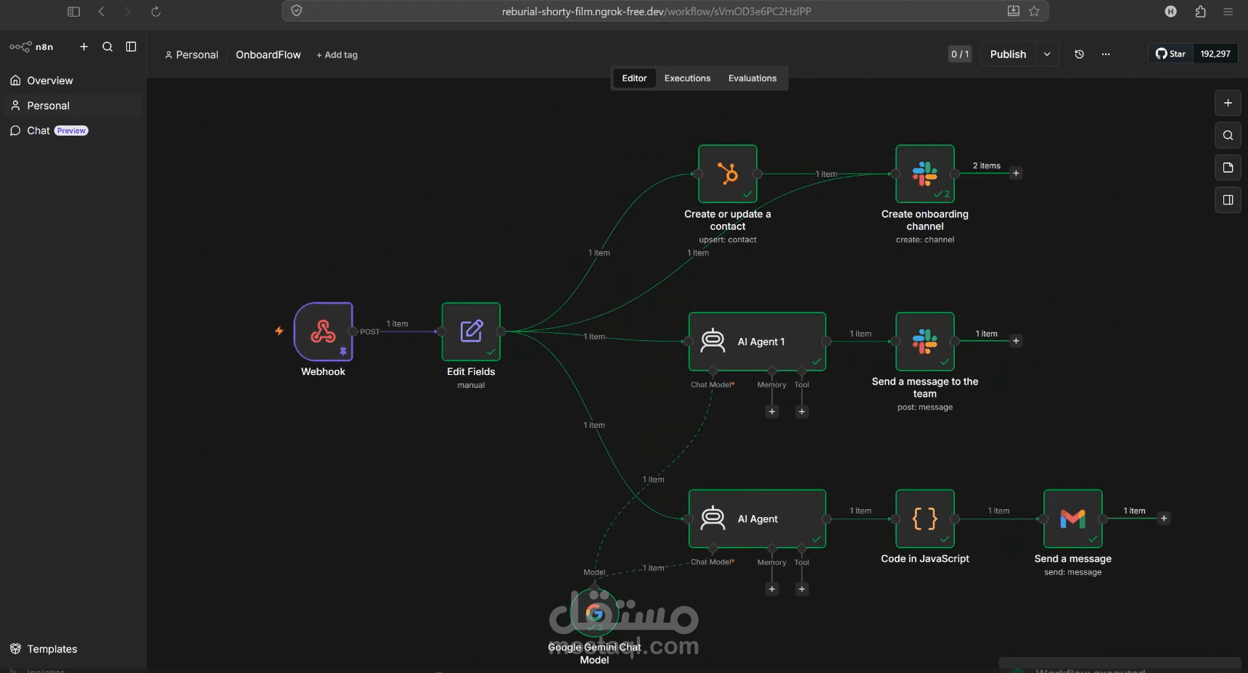Image resolution: width=1248 pixels, height=673 pixels.
Task: Click the 'upsert: contact' subtitle
Action: tap(728, 240)
